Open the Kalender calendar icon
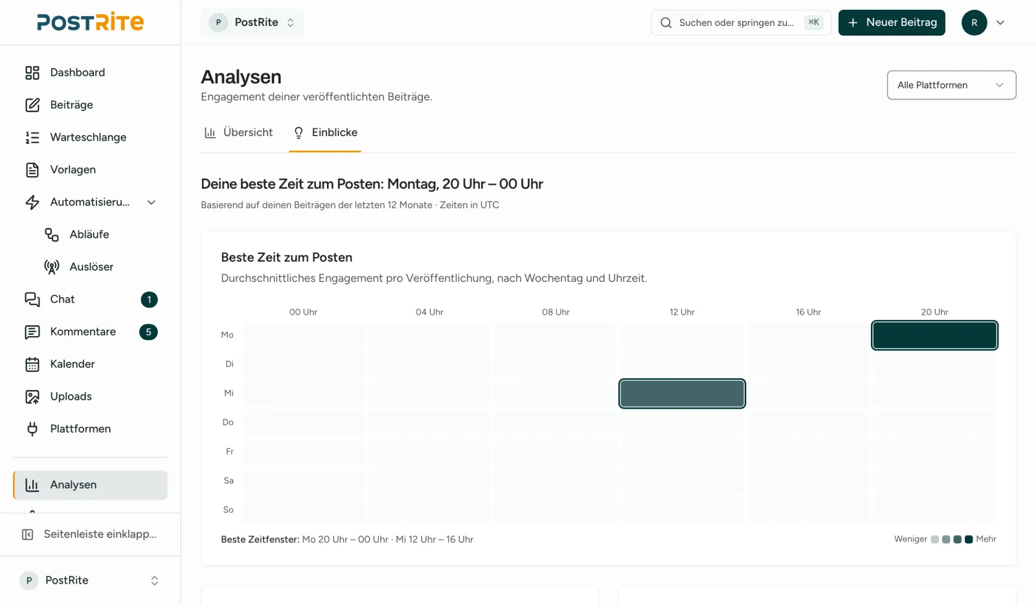 tap(32, 364)
